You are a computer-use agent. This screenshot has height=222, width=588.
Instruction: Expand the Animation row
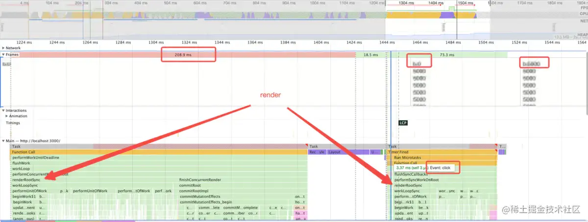point(7,116)
